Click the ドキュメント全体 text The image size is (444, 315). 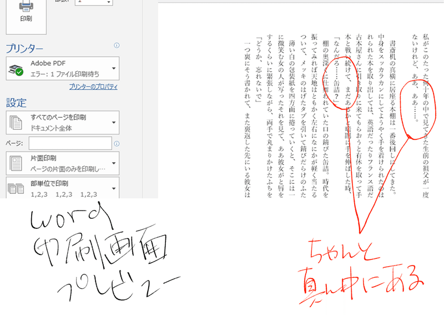point(51,128)
